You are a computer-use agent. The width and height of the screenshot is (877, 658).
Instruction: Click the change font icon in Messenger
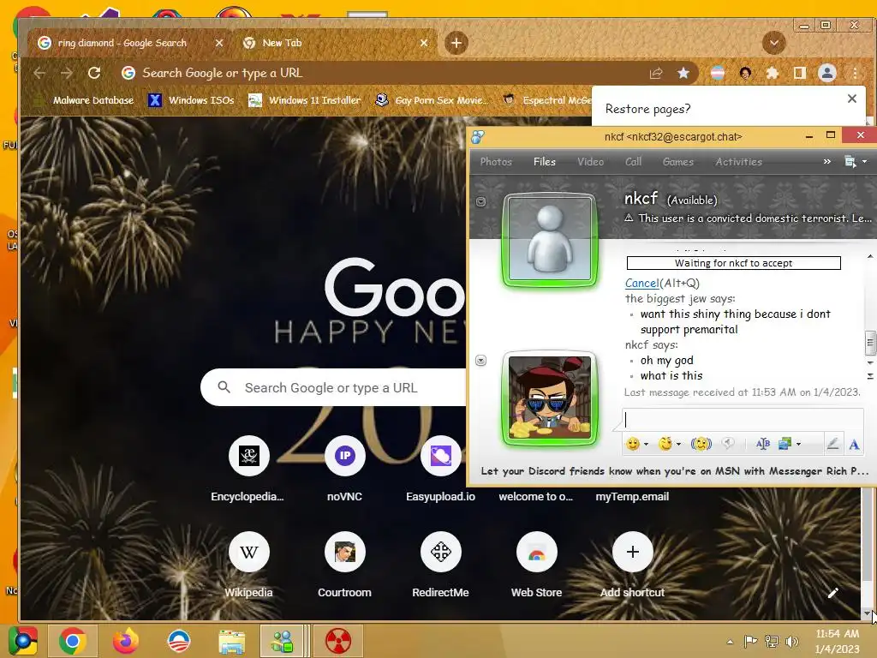click(763, 444)
